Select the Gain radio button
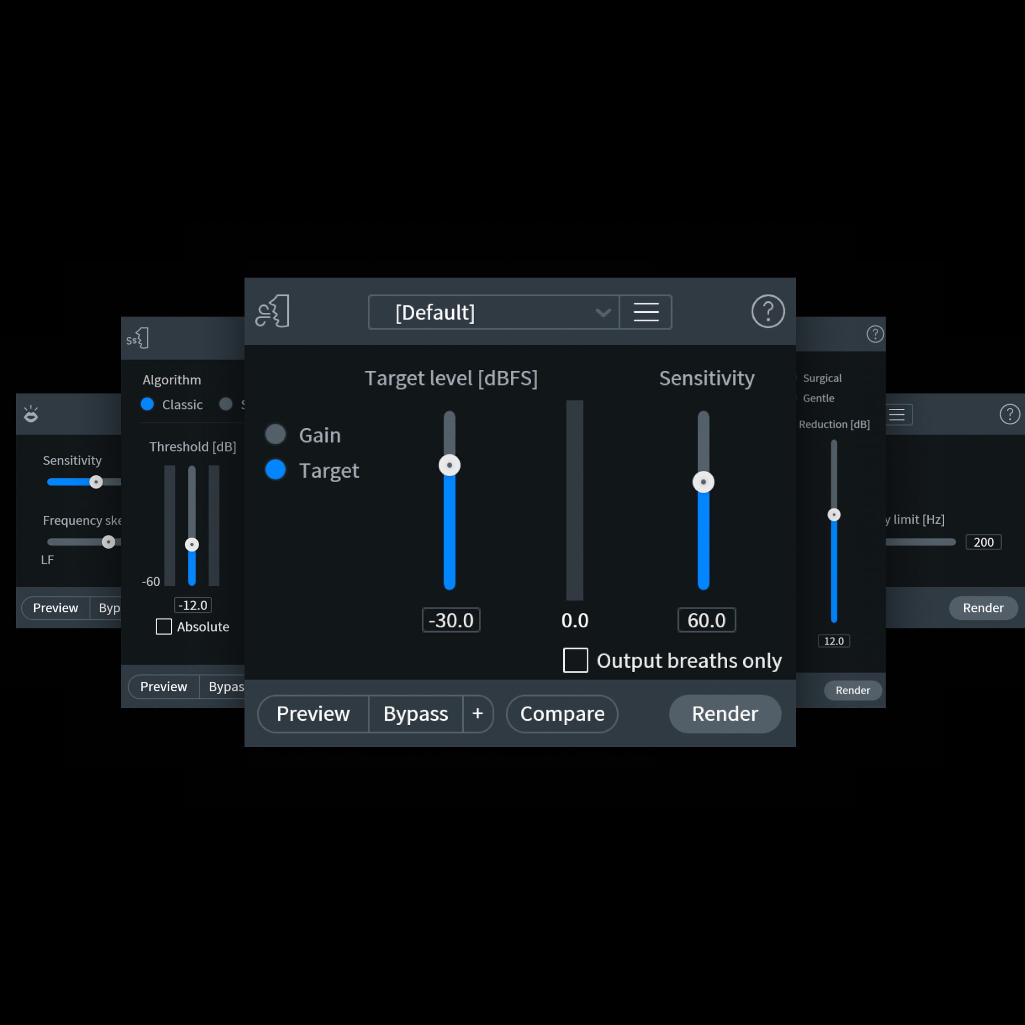This screenshot has width=1025, height=1025. click(x=275, y=434)
